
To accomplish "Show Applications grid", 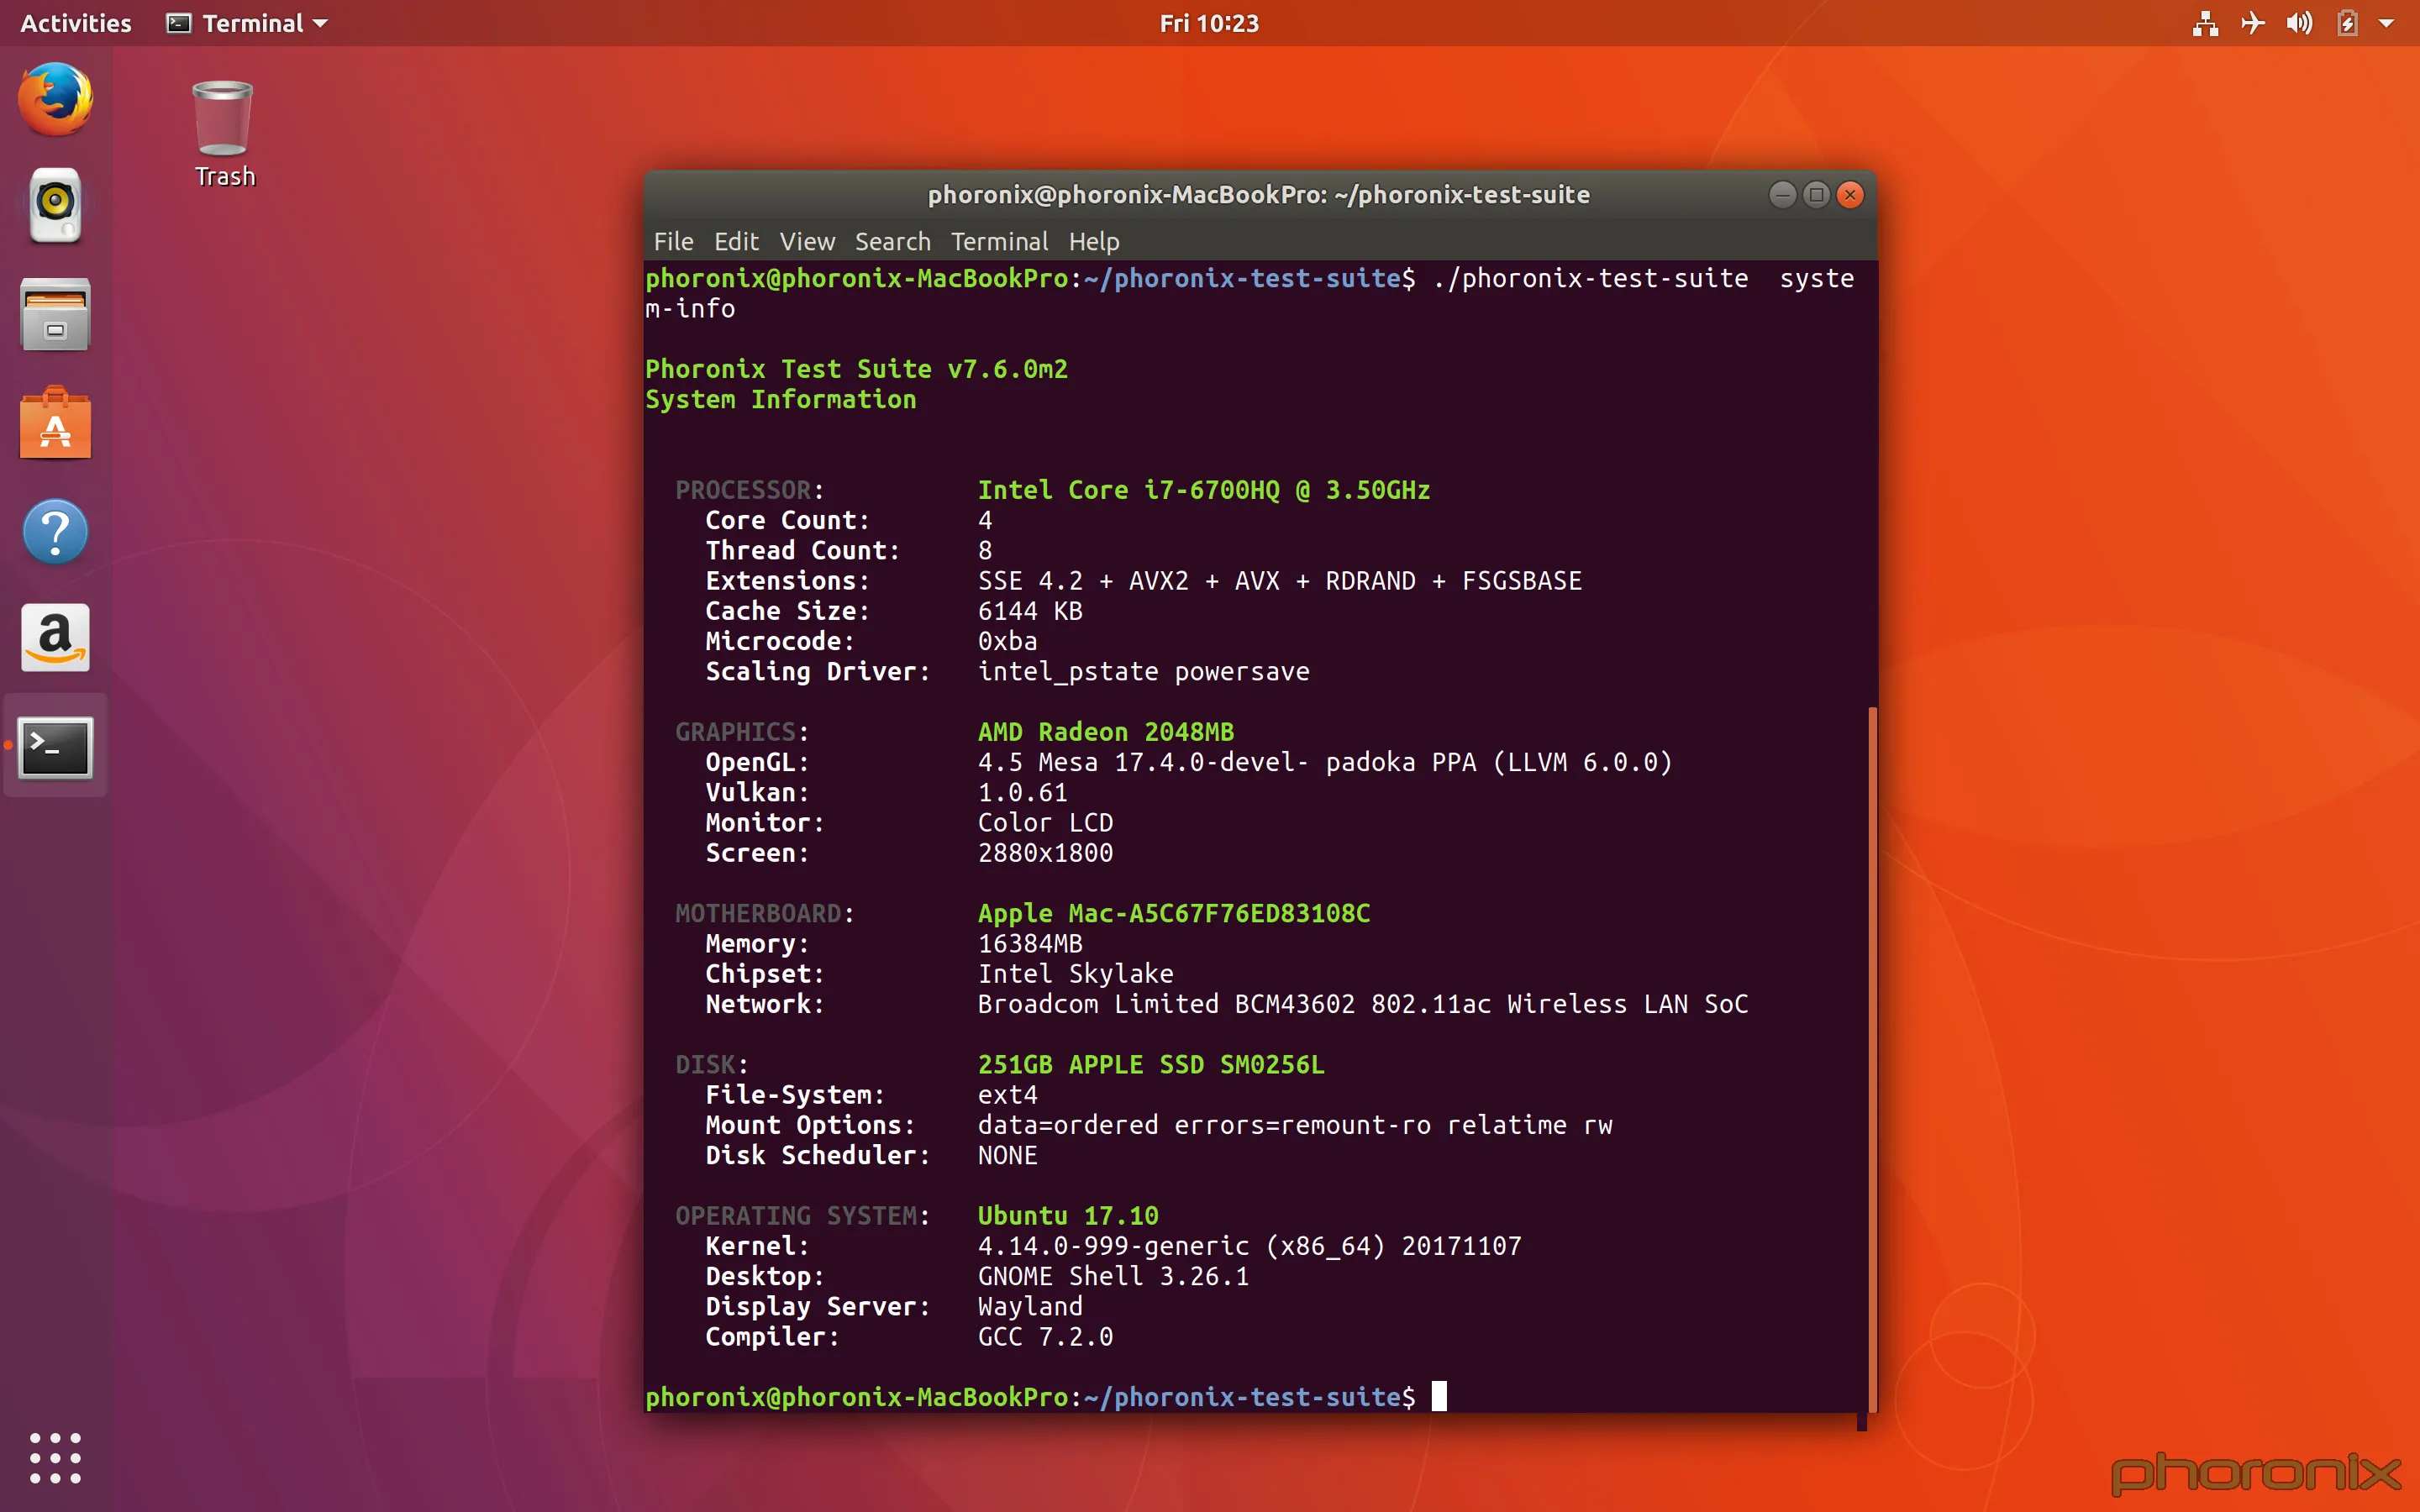I will coord(55,1457).
